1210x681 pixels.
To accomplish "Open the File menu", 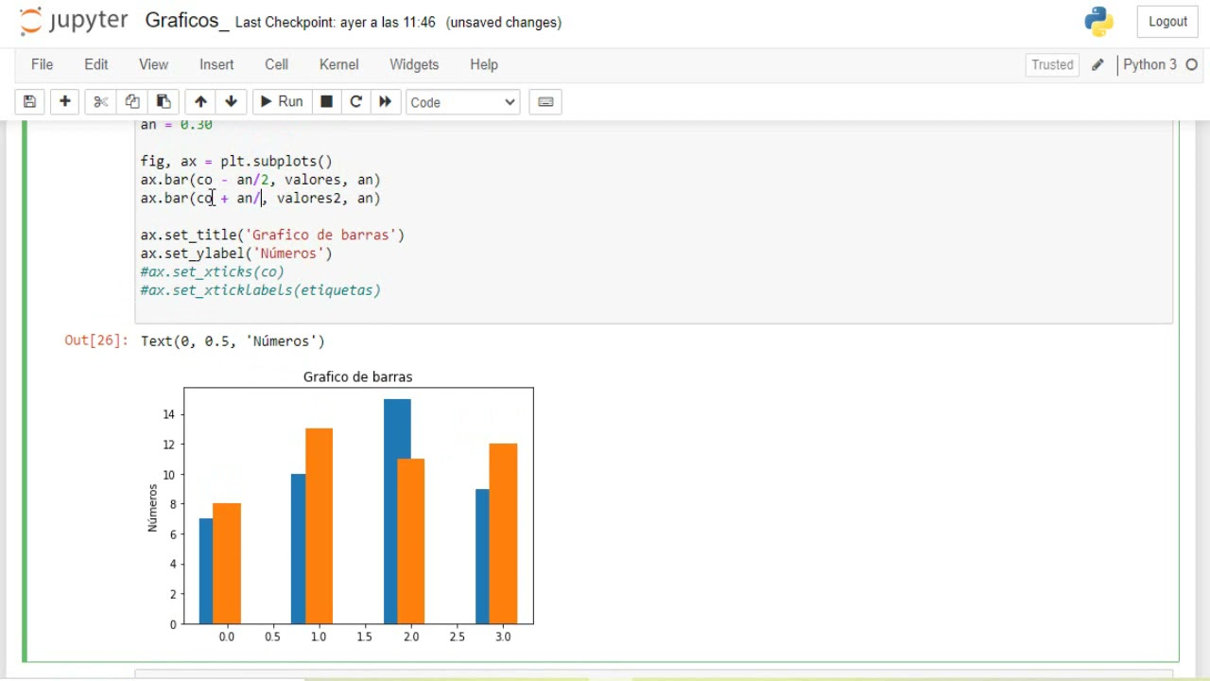I will (42, 64).
